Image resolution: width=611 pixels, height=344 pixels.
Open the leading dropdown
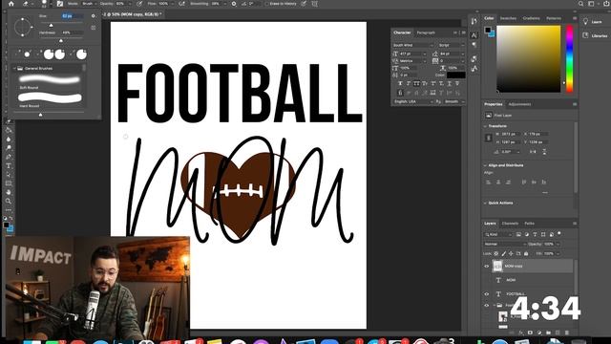point(462,54)
